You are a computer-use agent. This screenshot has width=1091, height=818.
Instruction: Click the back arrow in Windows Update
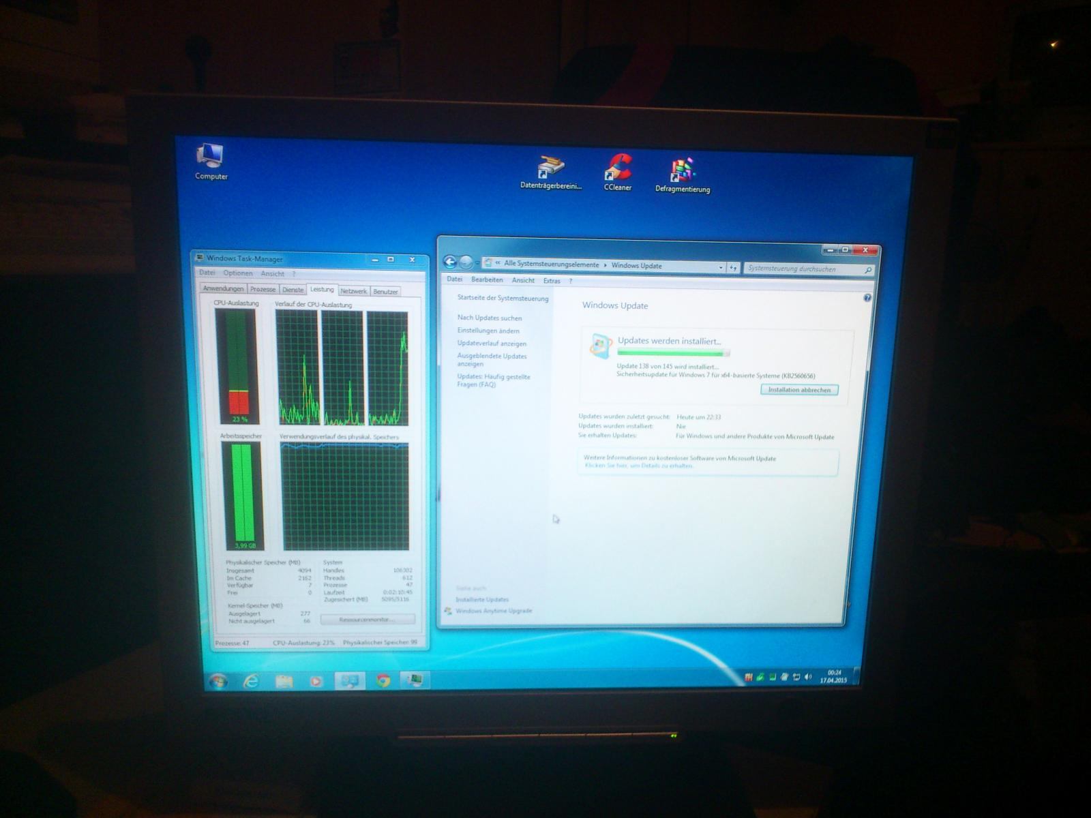tap(449, 262)
